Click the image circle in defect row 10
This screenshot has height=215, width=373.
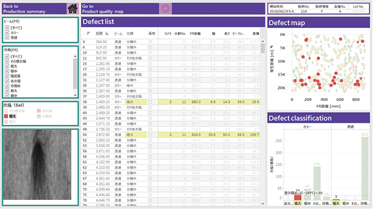(150, 52)
